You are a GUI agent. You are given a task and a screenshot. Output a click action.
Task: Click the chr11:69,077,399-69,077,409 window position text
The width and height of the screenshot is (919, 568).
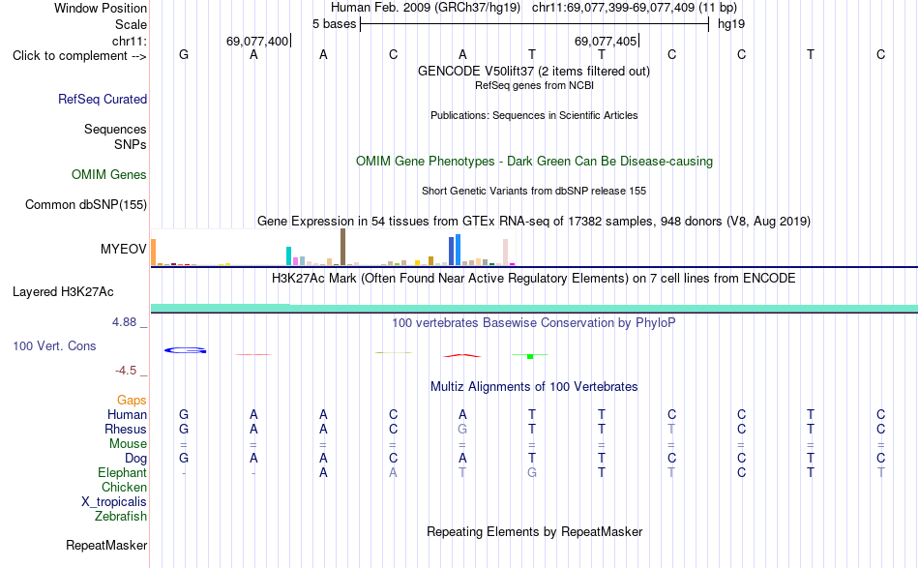635,8
